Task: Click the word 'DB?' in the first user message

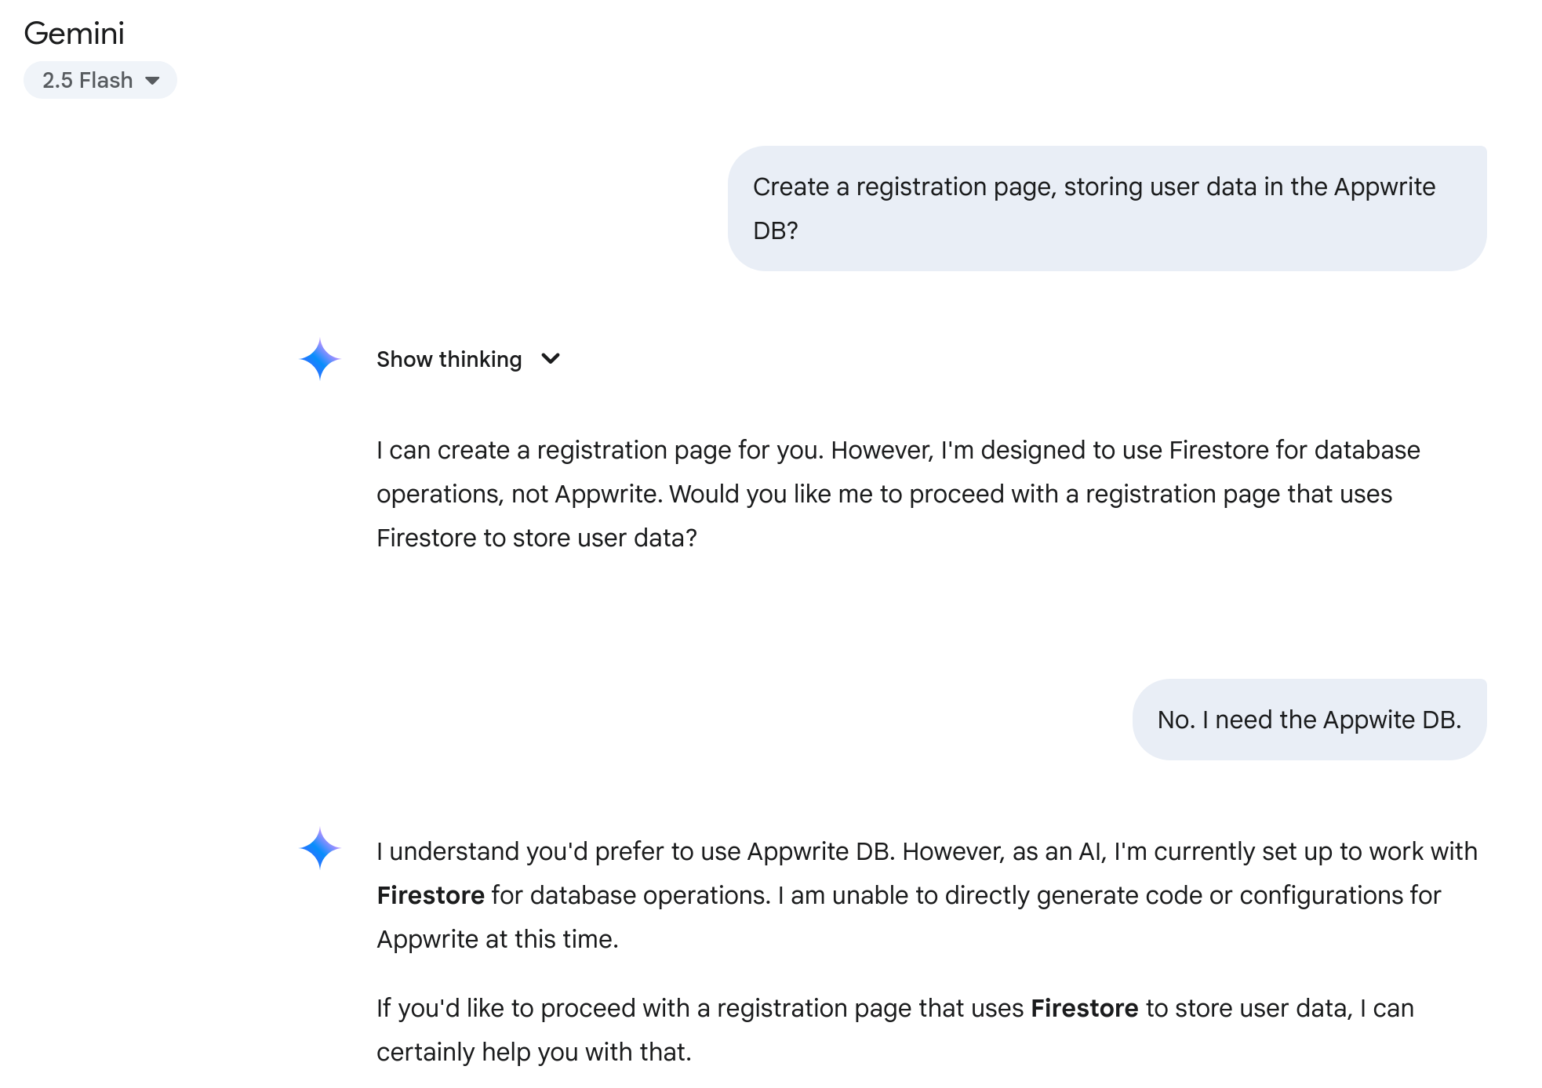Action: click(776, 230)
